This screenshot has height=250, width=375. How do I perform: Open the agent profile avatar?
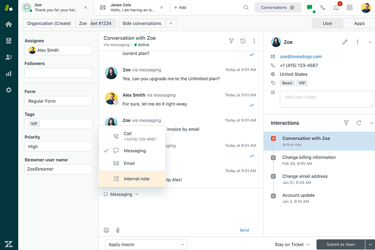(x=366, y=7)
